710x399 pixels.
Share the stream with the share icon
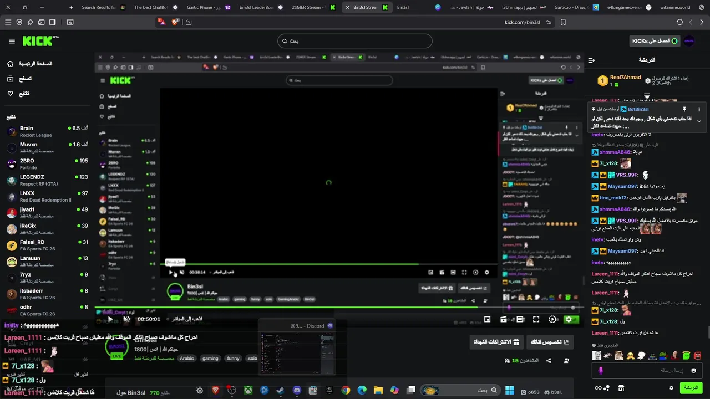(x=549, y=360)
